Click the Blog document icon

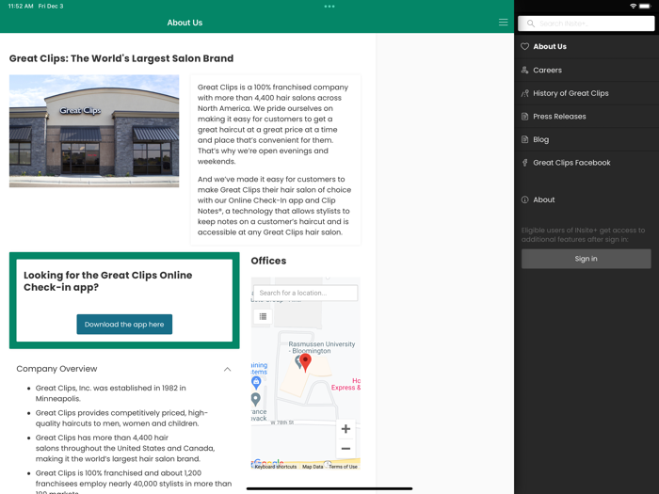525,139
